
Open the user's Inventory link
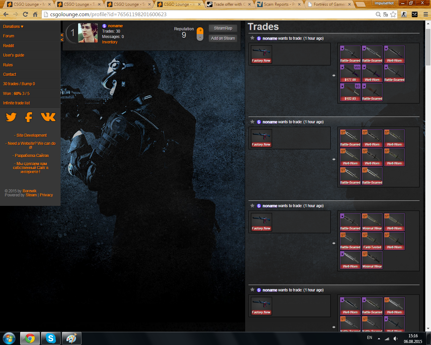pos(110,42)
